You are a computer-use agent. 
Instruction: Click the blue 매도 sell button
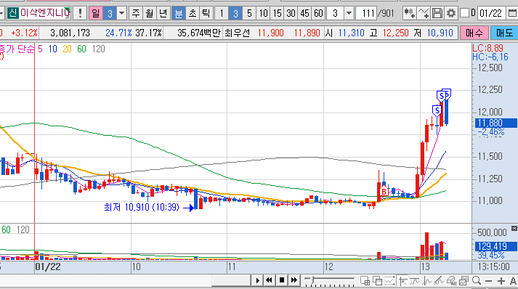click(504, 33)
